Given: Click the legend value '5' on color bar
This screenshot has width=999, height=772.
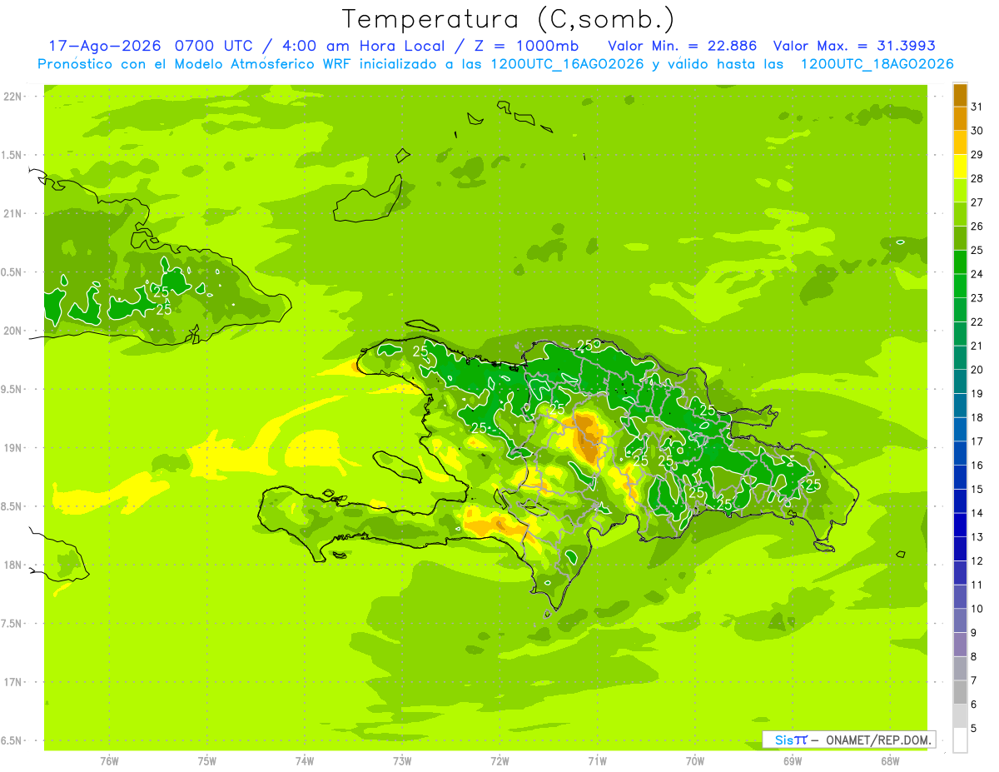Looking at the screenshot, I should tap(974, 728).
